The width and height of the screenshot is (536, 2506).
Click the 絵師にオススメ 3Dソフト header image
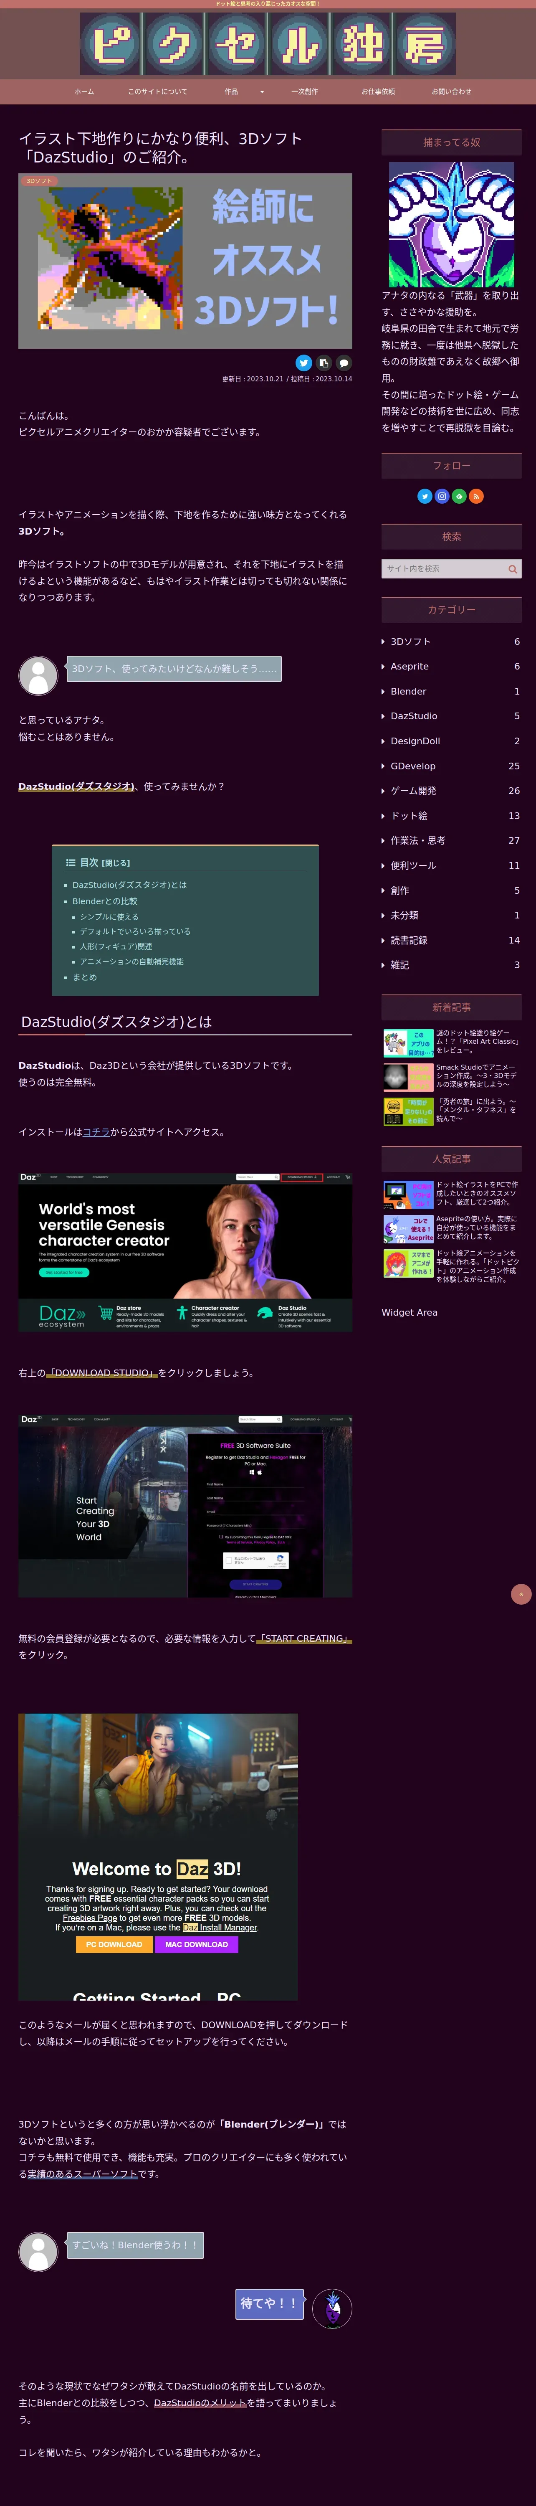point(185,261)
